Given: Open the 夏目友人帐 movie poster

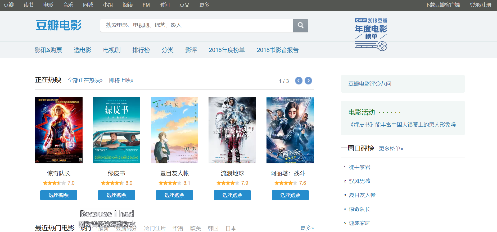Looking at the screenshot, I should (x=174, y=130).
